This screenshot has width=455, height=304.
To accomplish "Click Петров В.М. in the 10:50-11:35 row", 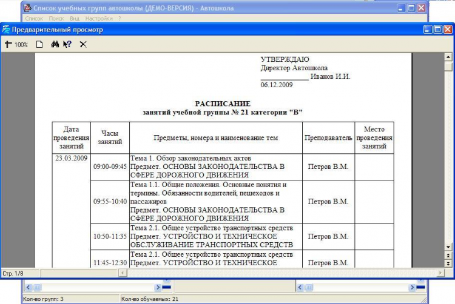I will [x=328, y=236].
